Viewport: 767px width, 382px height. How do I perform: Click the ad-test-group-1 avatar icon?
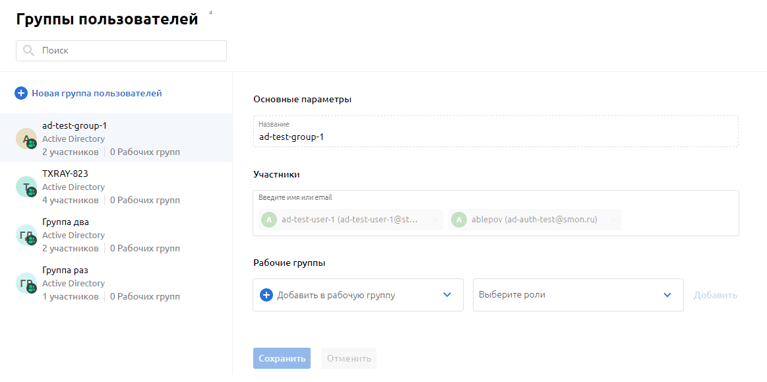[x=26, y=139]
